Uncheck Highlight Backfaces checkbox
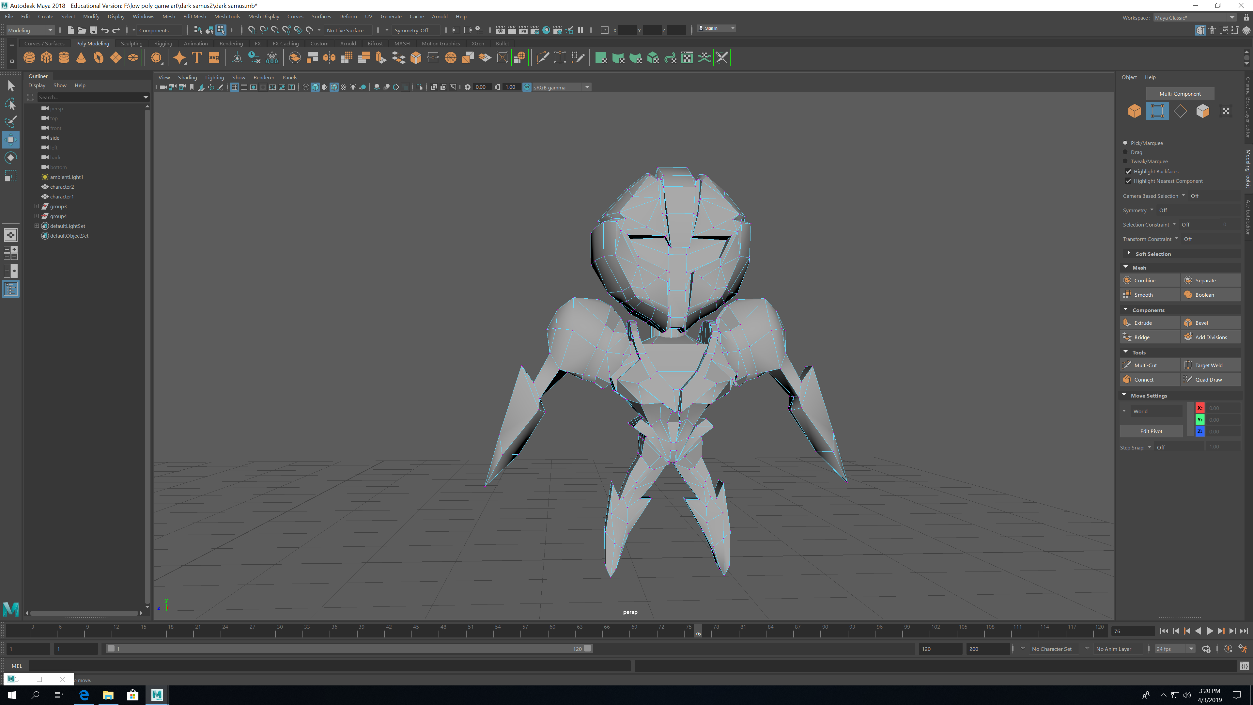 click(x=1128, y=171)
